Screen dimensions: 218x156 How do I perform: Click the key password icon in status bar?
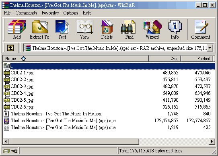14,151
